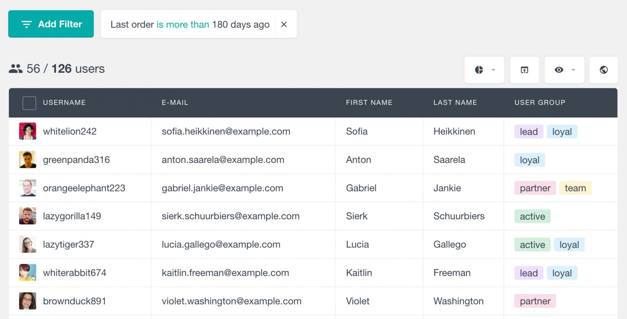The image size is (627, 319).
Task: Click email violet.washington@example.com
Action: [x=231, y=301]
